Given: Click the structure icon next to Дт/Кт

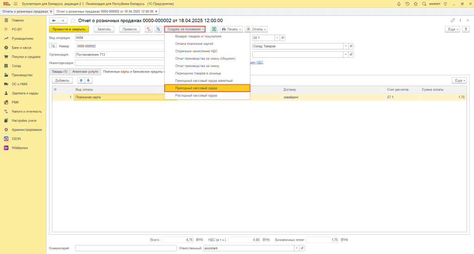Looking at the screenshot, I should [158, 29].
